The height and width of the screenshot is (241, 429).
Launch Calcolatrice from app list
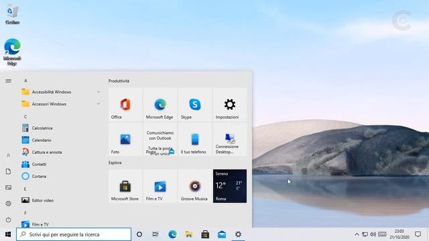point(61,128)
